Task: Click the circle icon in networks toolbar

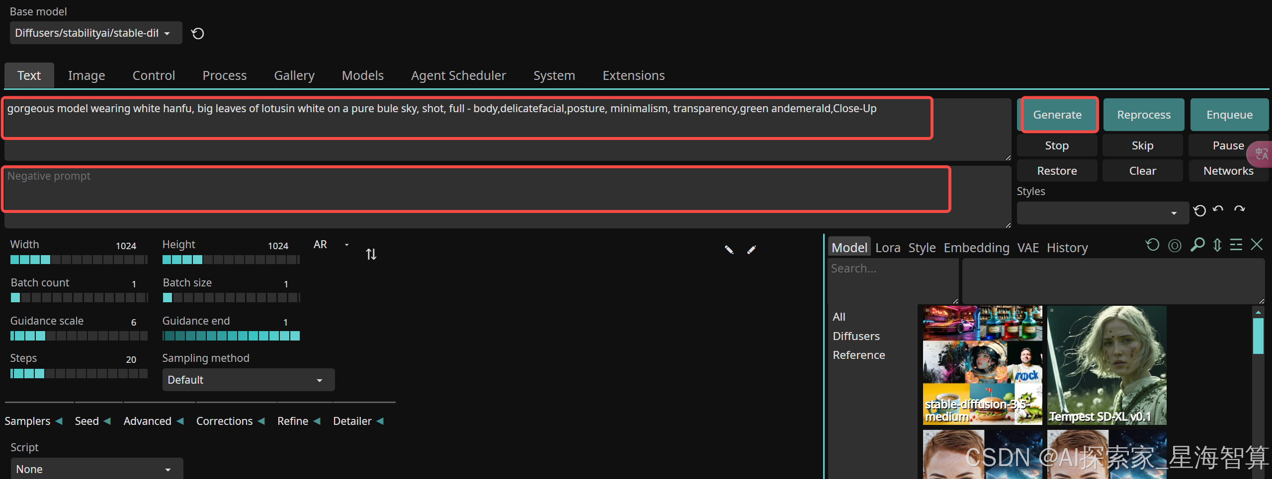Action: [x=1175, y=245]
